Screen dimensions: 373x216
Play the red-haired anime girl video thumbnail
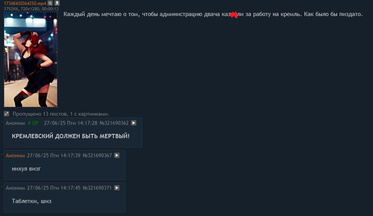[31, 60]
